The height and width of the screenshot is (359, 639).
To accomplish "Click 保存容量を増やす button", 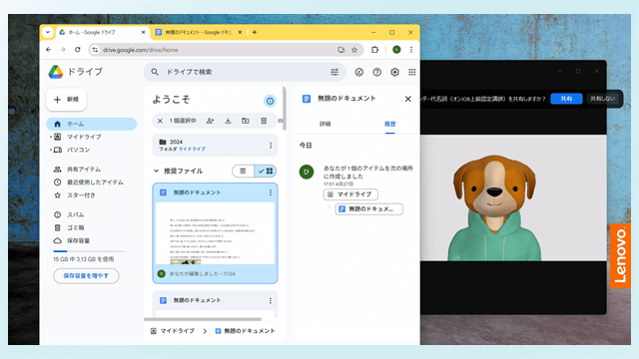I will click(x=86, y=276).
